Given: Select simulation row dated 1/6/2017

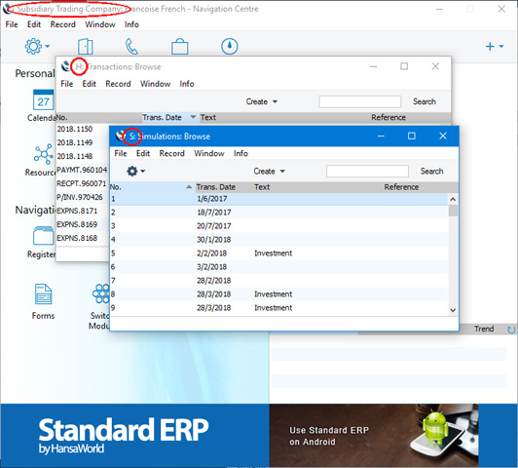Looking at the screenshot, I should click(x=278, y=199).
